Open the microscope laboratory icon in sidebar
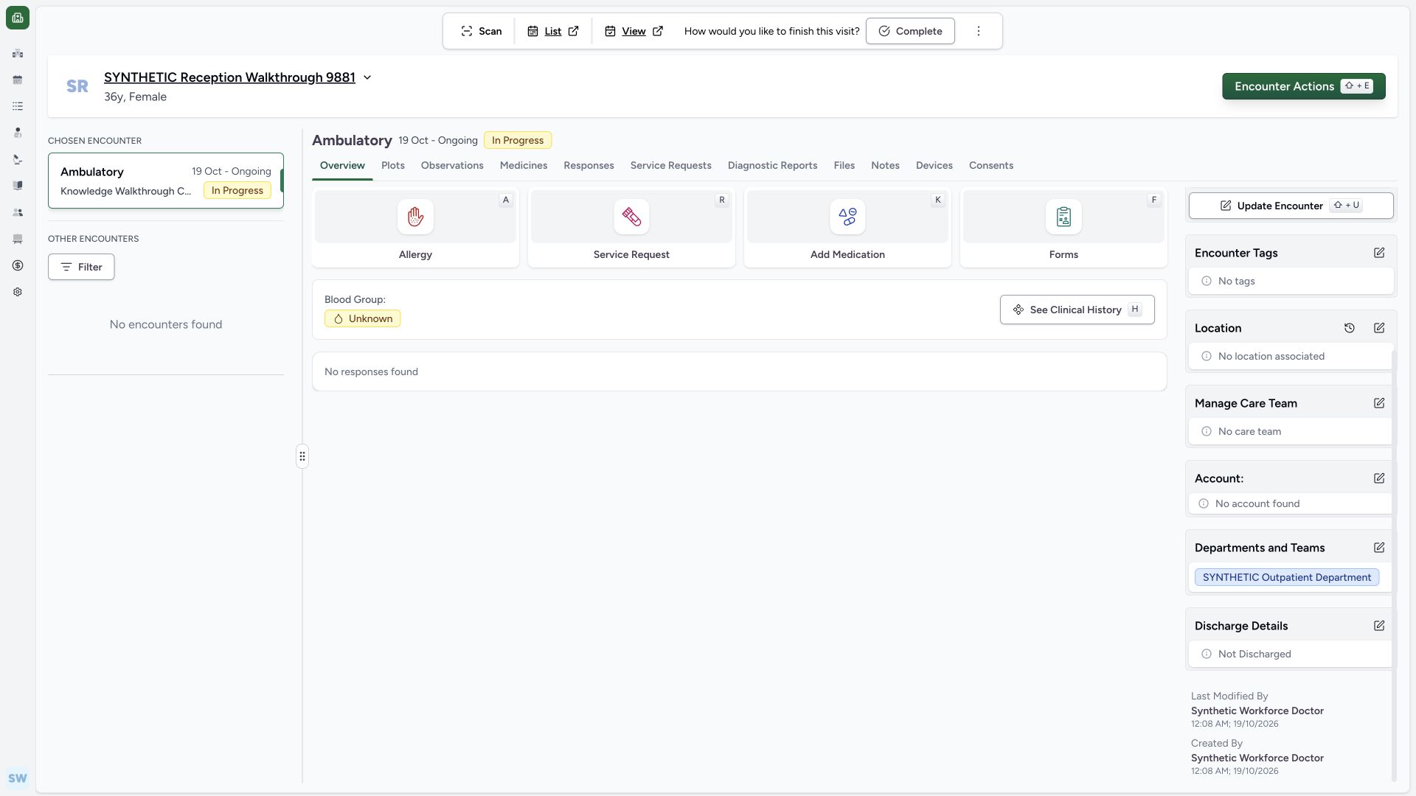 tap(18, 159)
